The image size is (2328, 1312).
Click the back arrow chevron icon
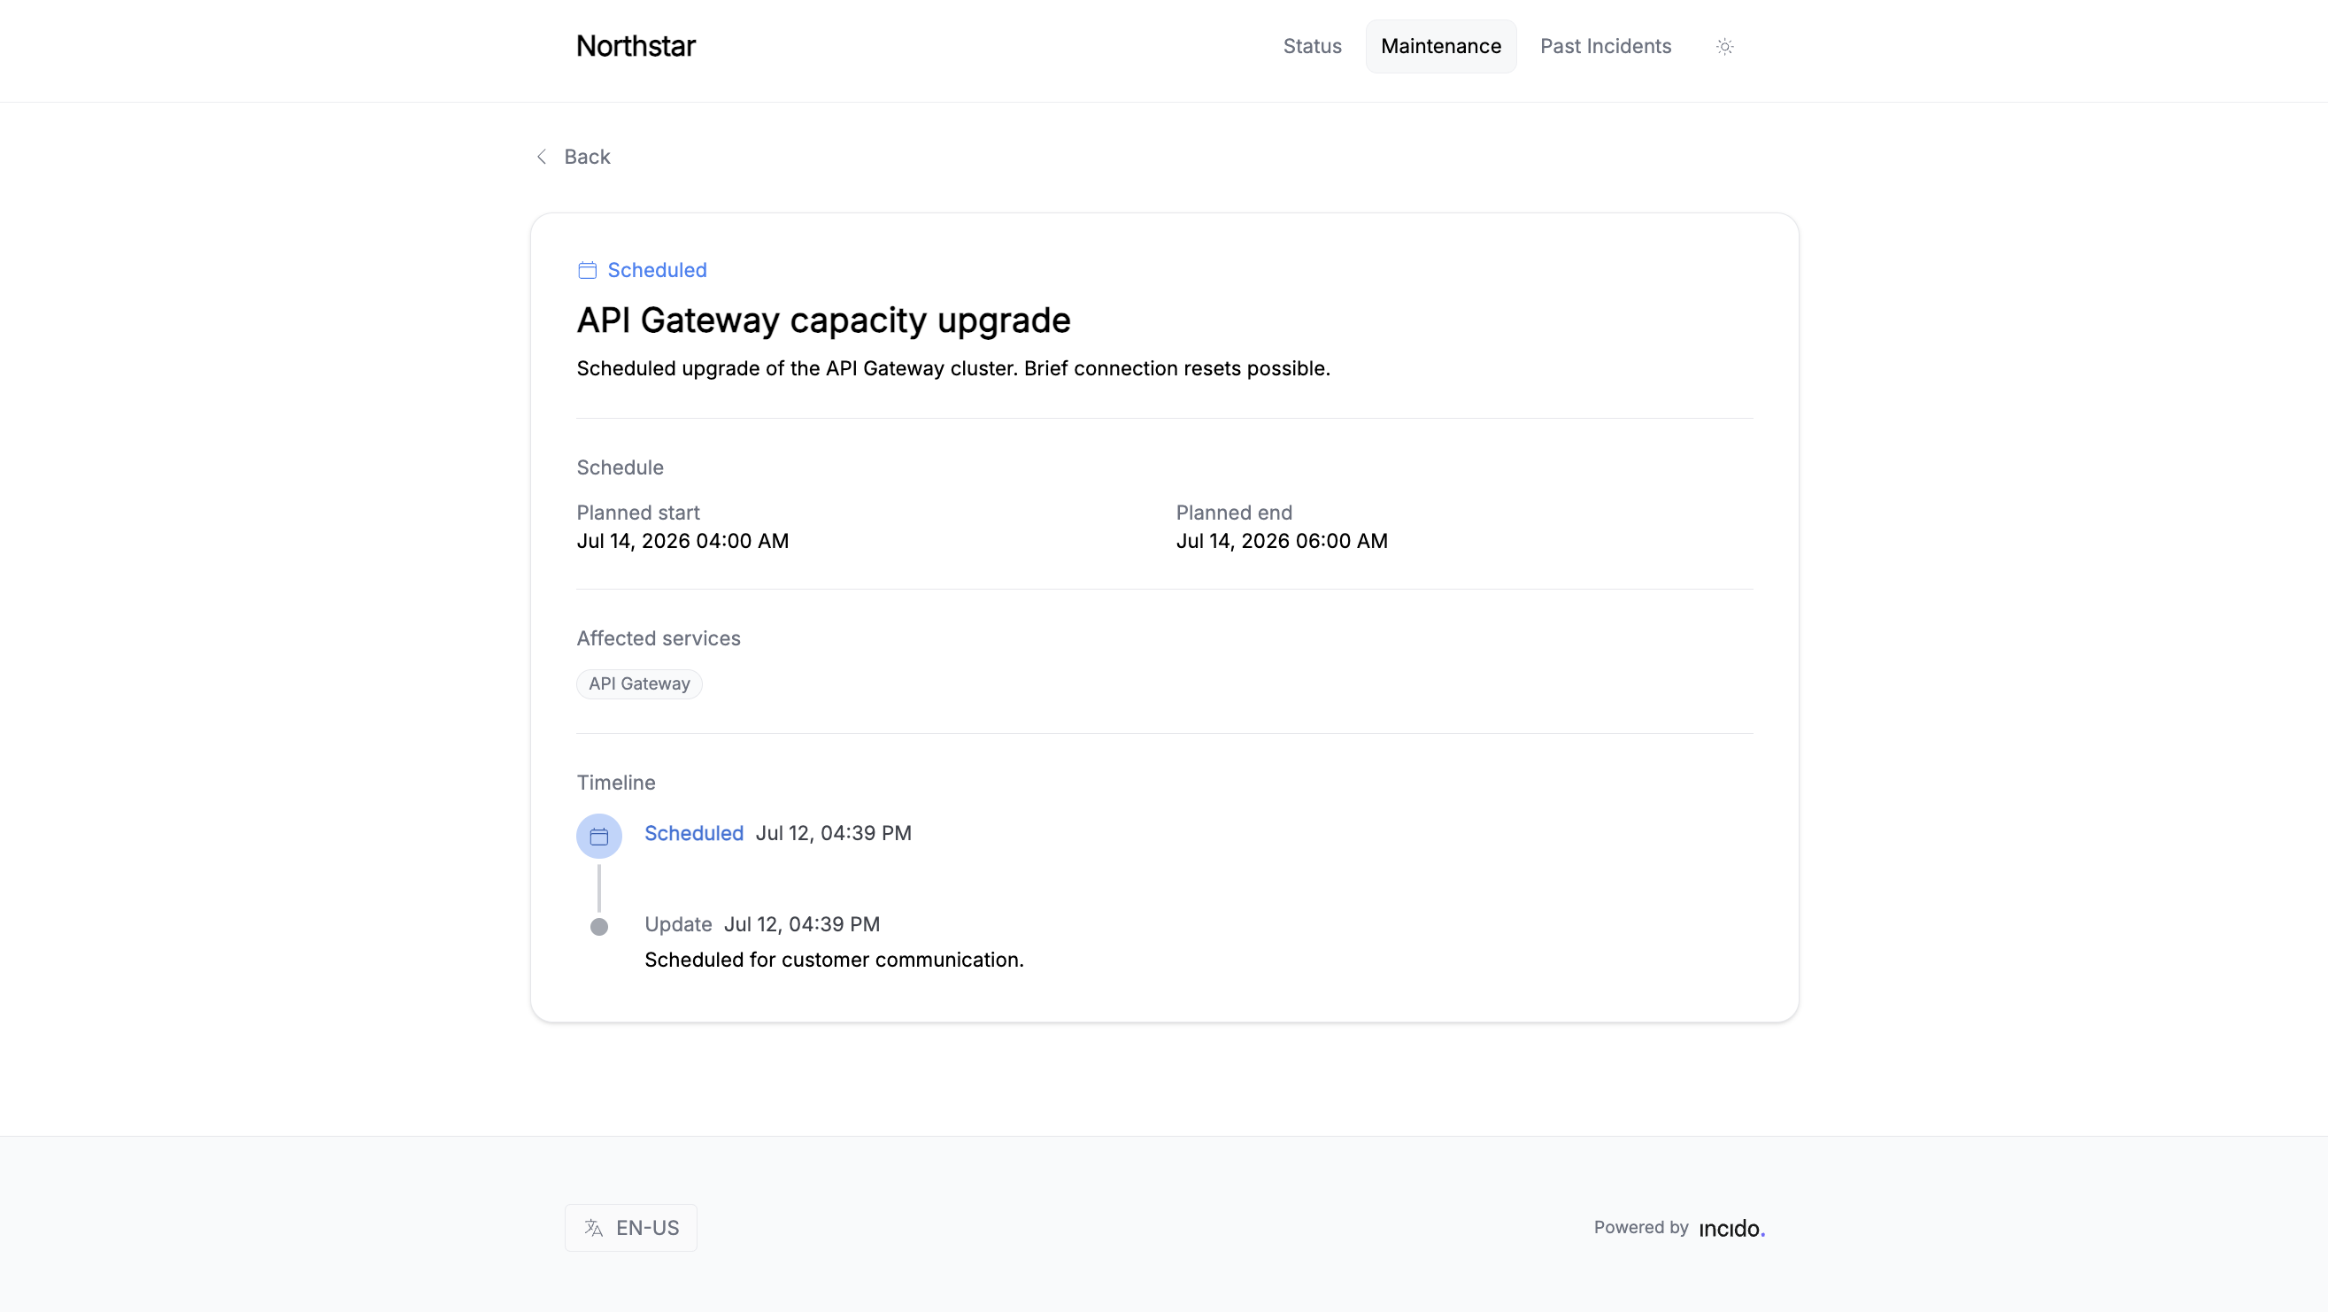pyautogui.click(x=542, y=158)
